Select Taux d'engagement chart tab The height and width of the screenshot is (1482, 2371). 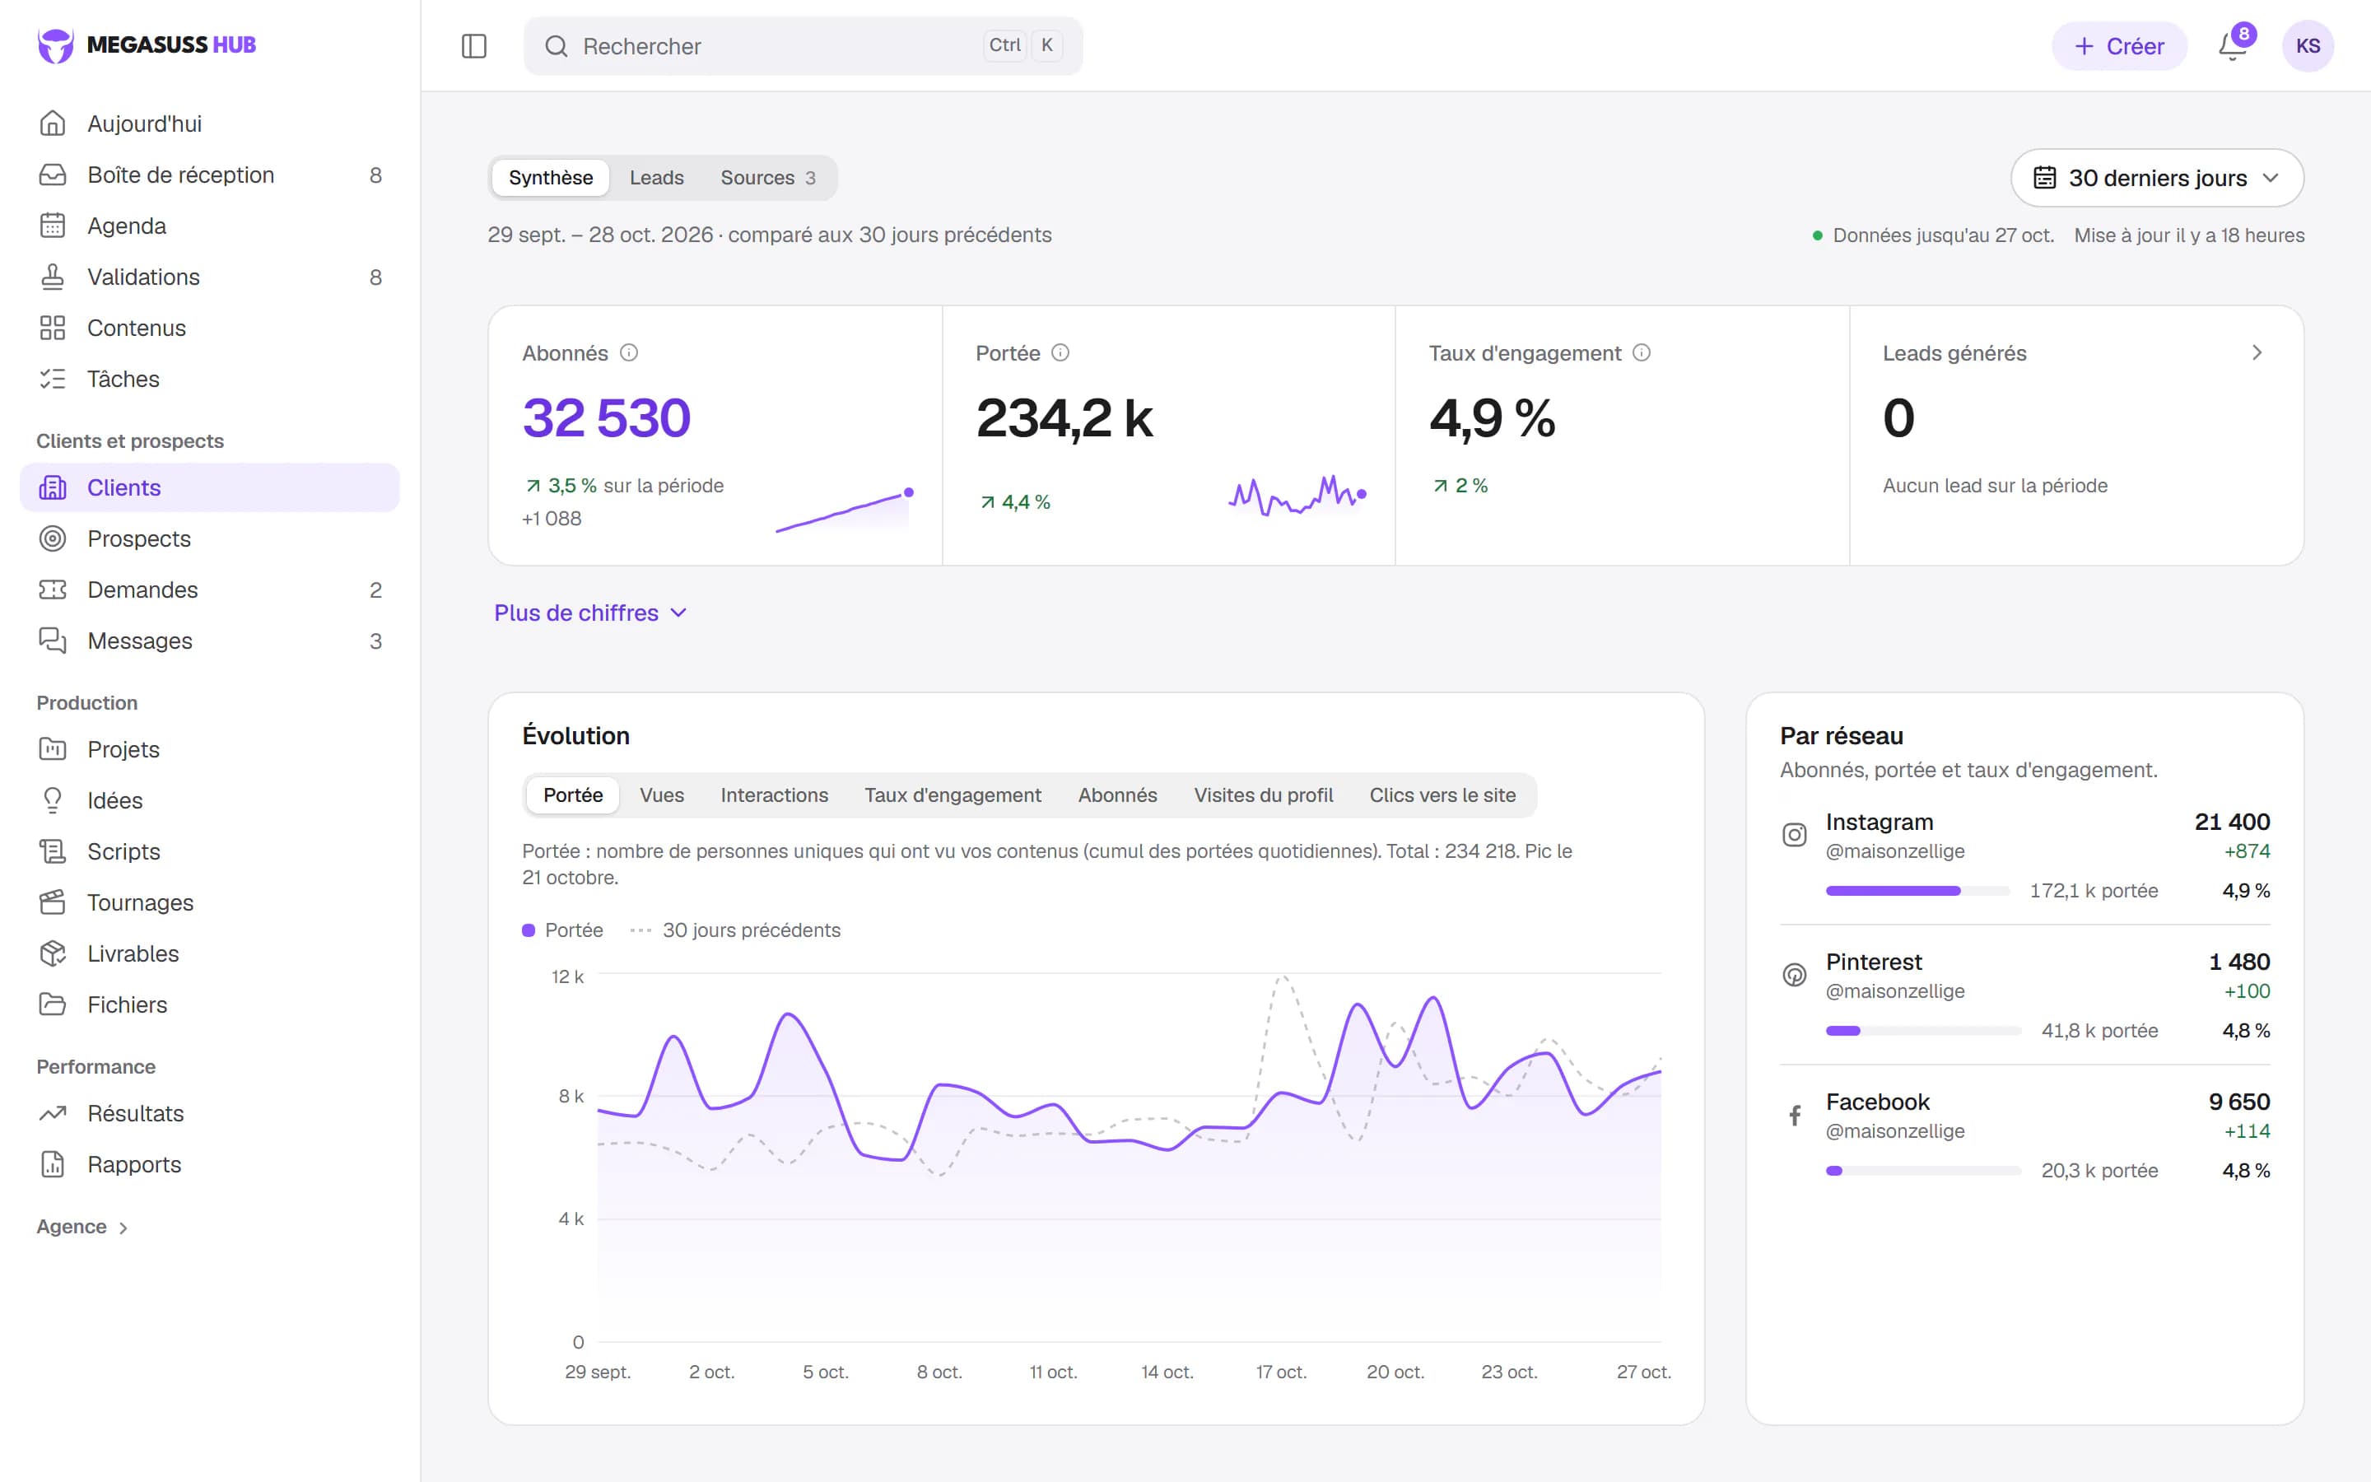953,795
